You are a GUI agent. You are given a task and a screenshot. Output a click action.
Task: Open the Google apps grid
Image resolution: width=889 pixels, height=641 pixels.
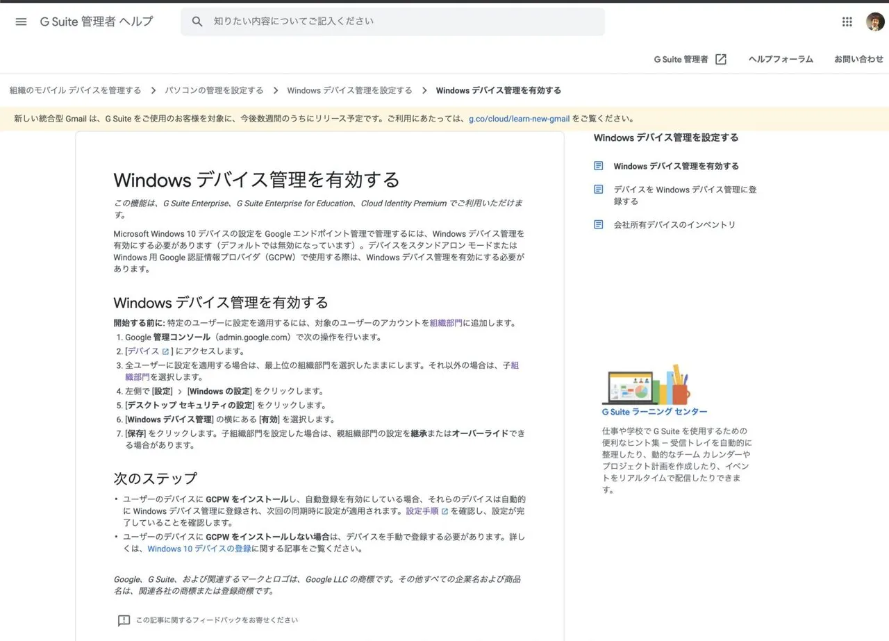tap(847, 22)
